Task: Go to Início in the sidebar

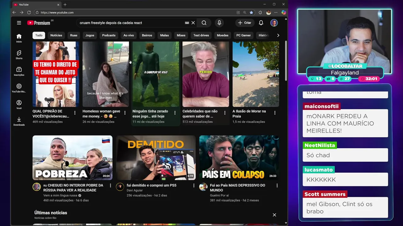Action: [x=19, y=38]
